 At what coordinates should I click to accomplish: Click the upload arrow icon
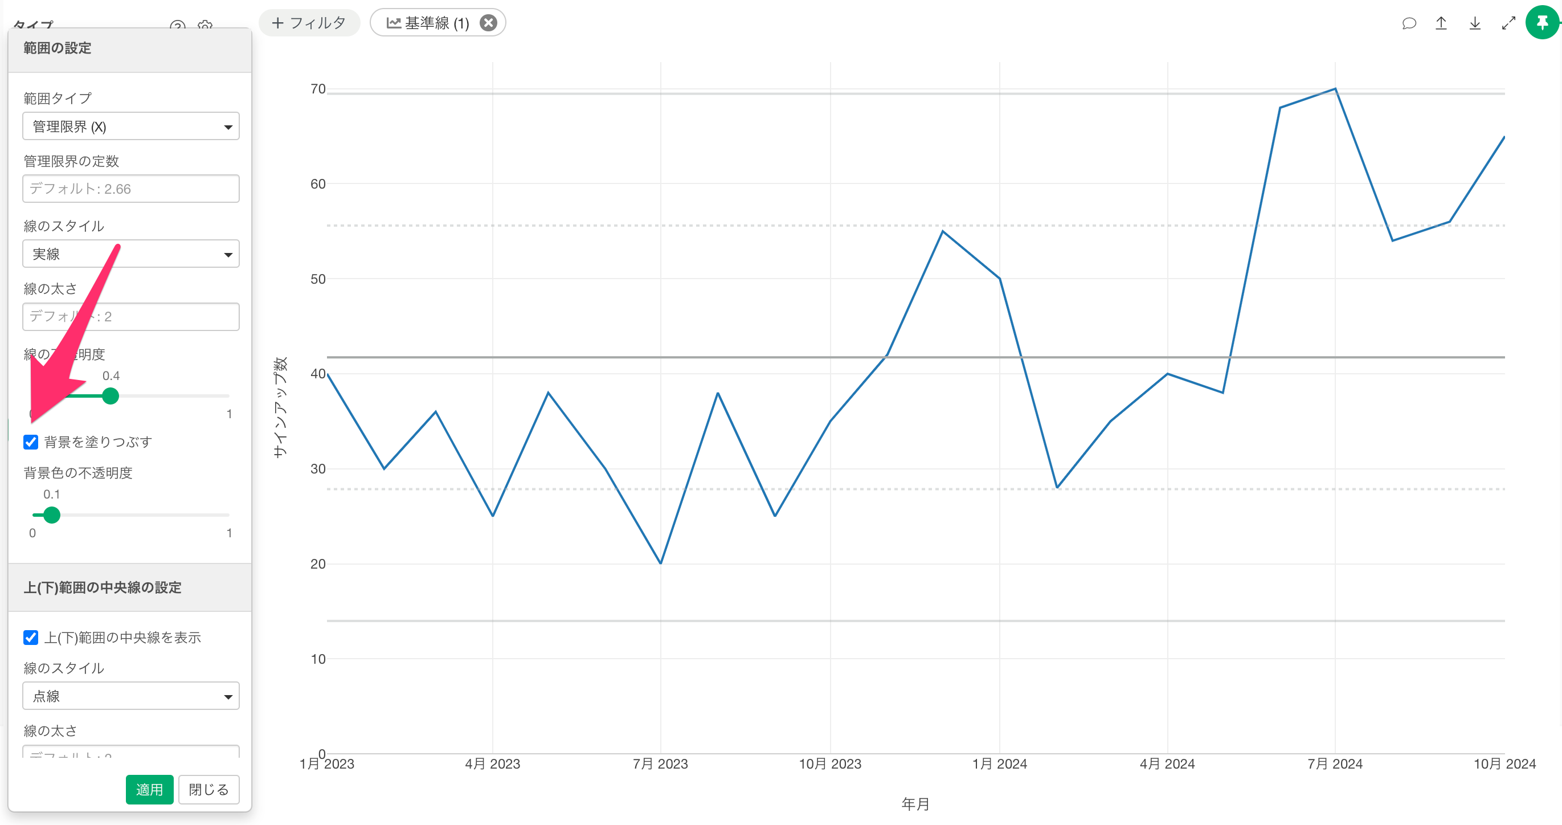[x=1441, y=23]
